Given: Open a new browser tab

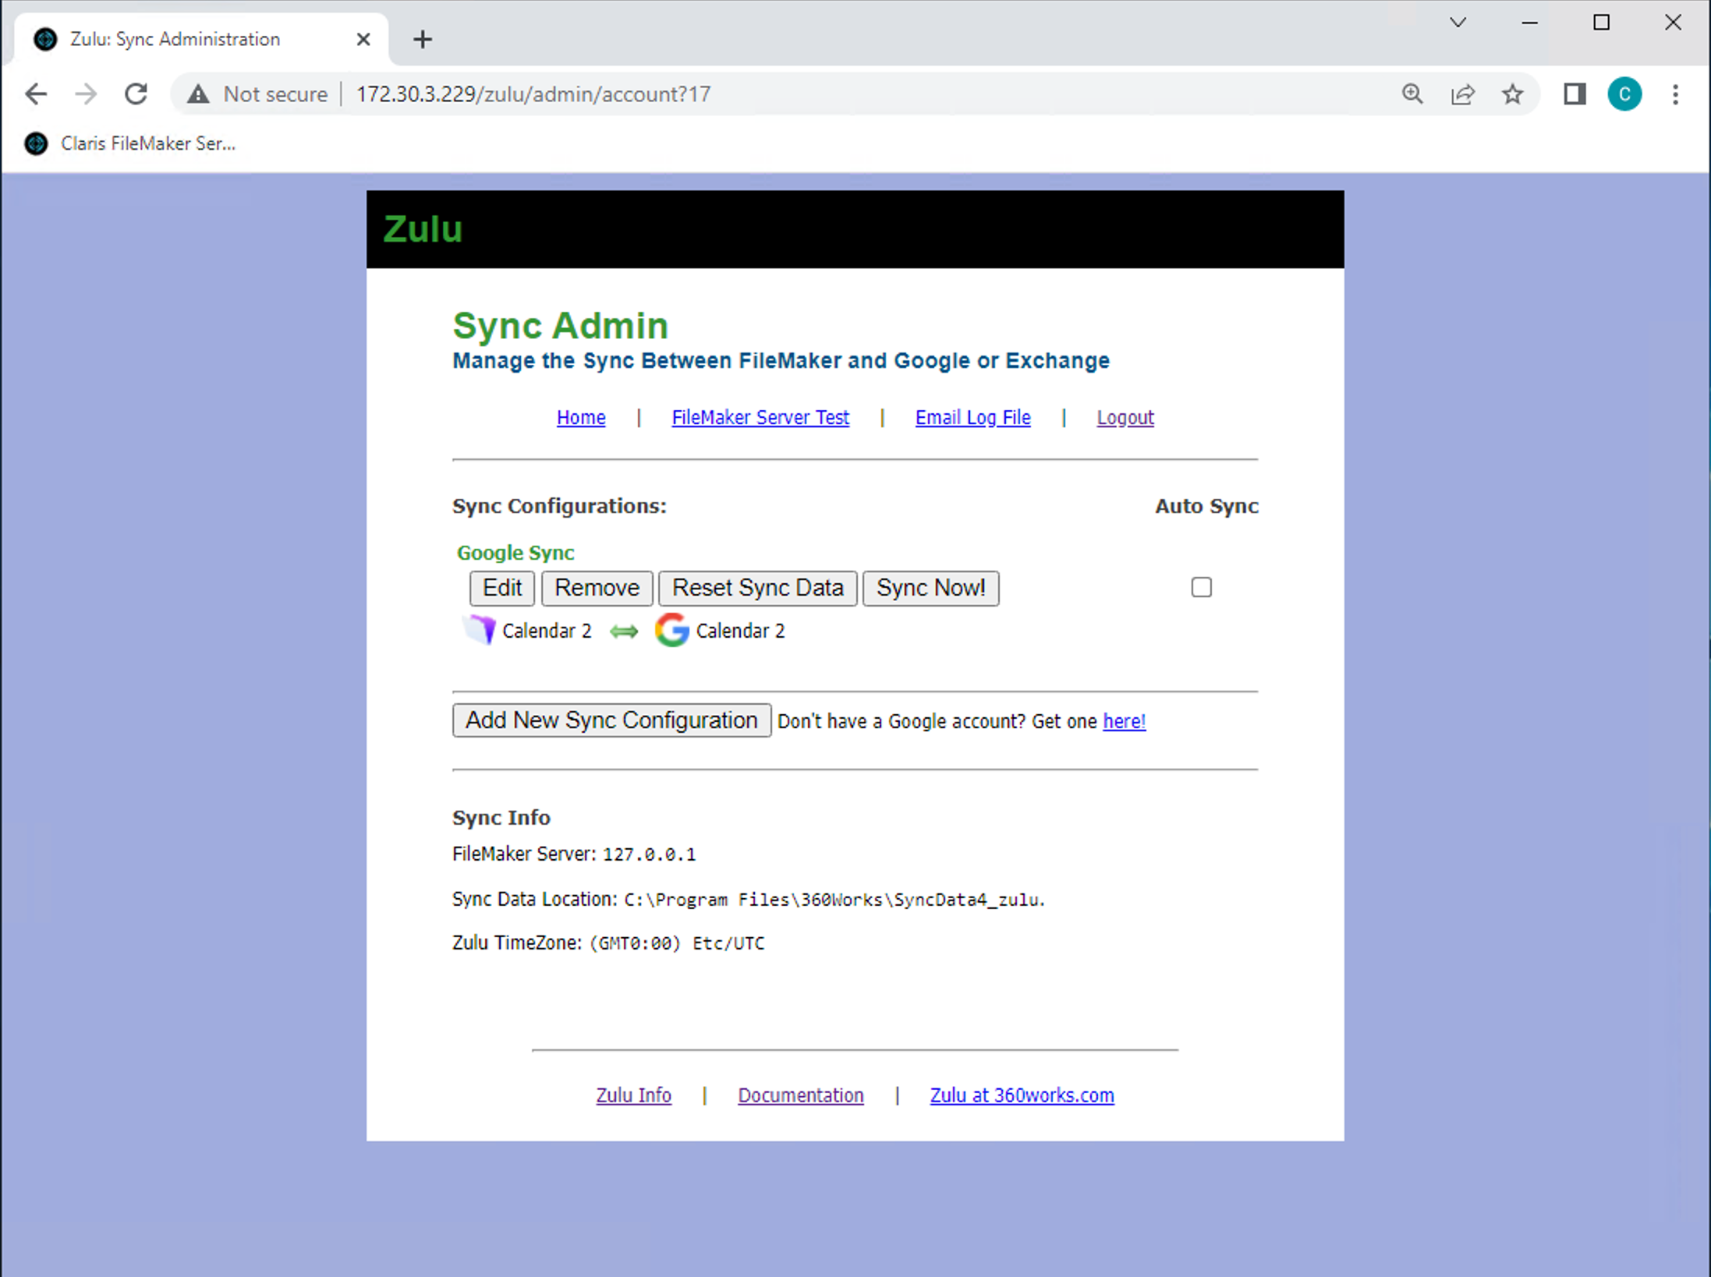Looking at the screenshot, I should coord(423,39).
